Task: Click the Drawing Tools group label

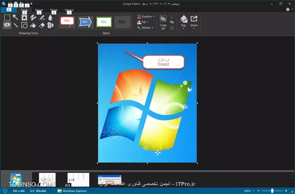Action: [28, 33]
